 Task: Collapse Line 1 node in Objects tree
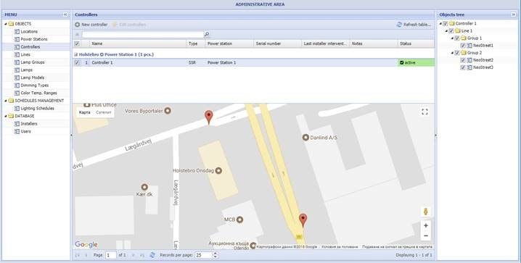coord(446,31)
